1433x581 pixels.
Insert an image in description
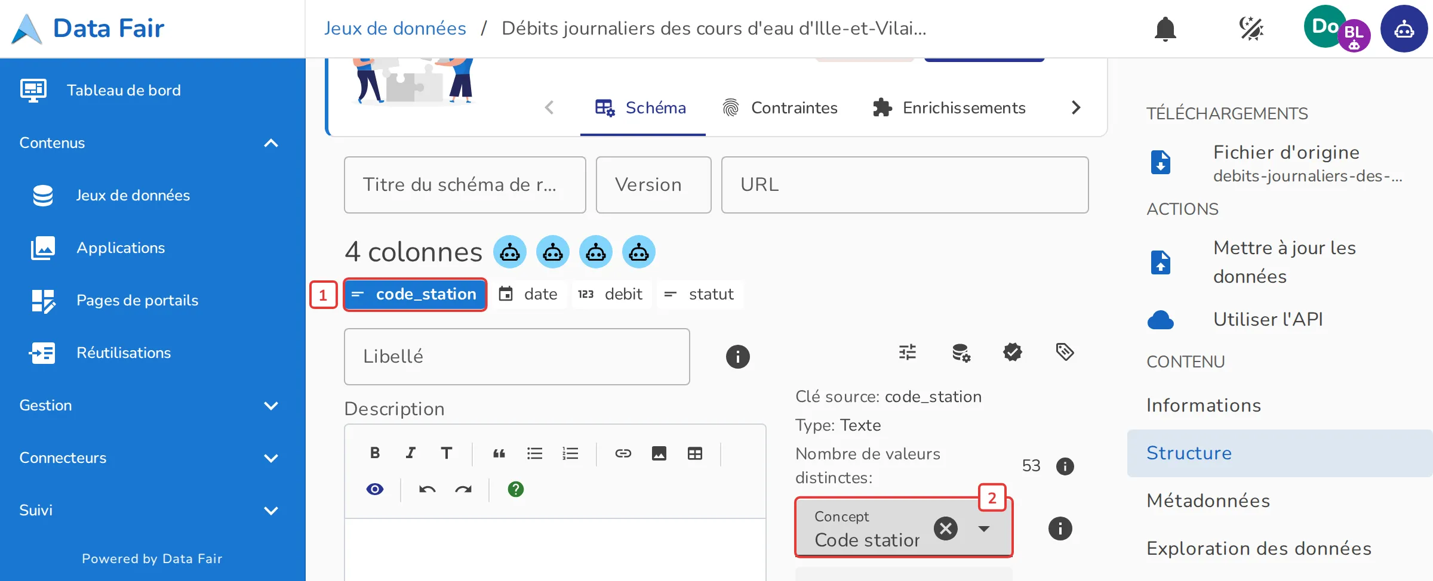(x=659, y=453)
